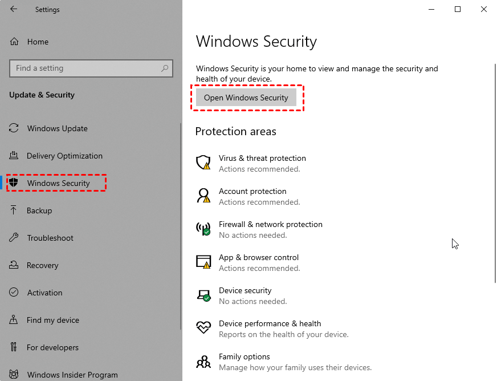Click the back arrow in Settings header

14,10
